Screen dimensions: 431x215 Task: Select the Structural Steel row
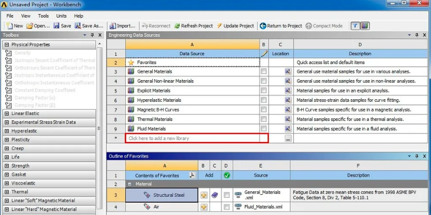[x=161, y=195]
